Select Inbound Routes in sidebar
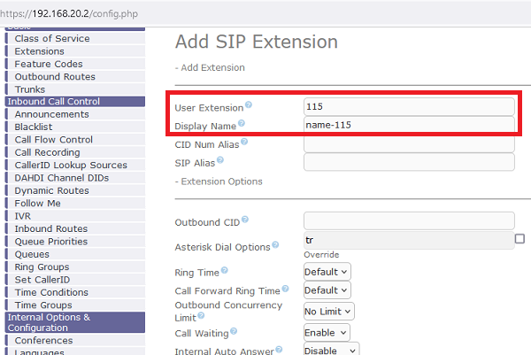The height and width of the screenshot is (355, 531). [x=50, y=228]
